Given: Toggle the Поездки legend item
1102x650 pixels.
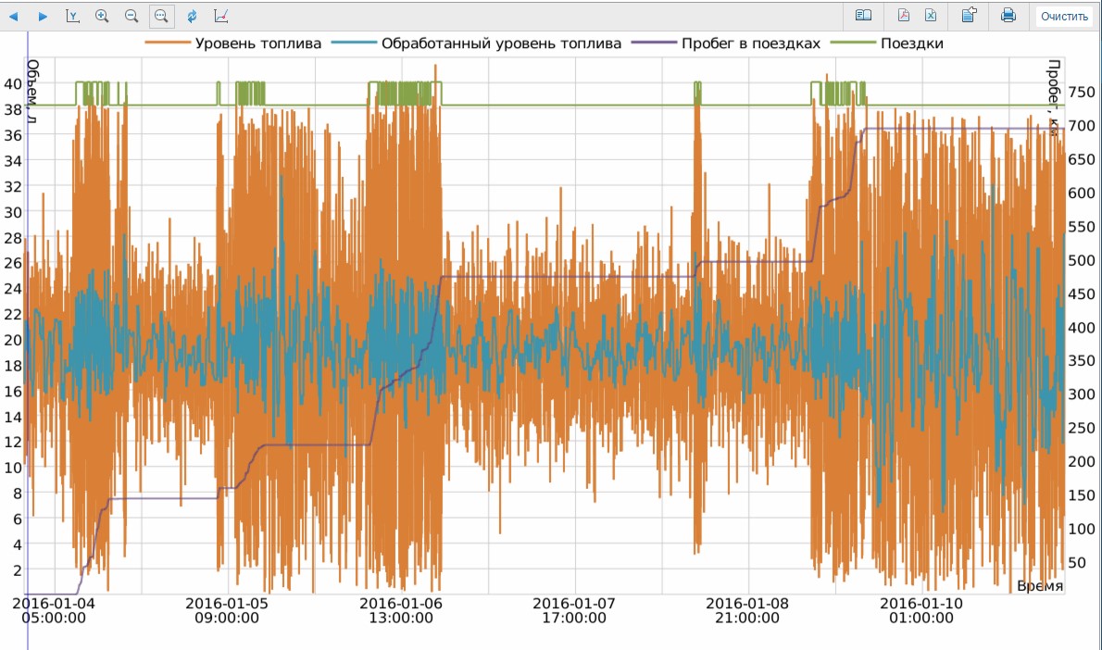Looking at the screenshot, I should [912, 44].
